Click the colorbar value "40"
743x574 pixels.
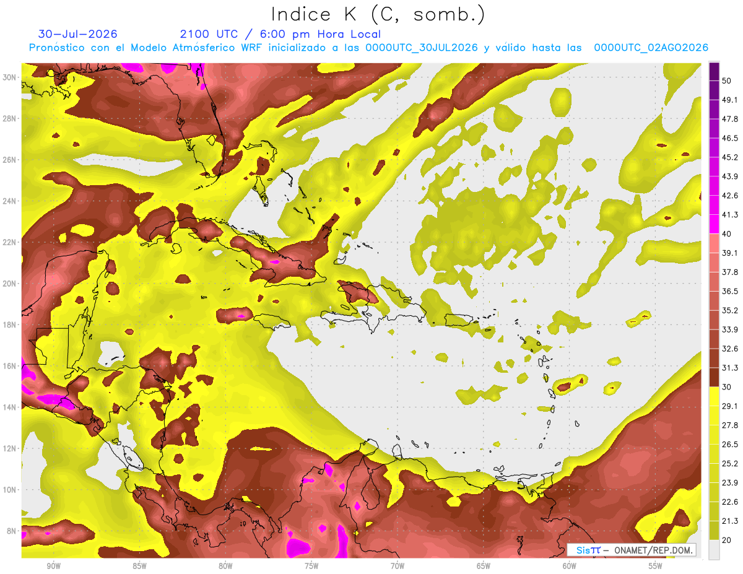click(728, 233)
